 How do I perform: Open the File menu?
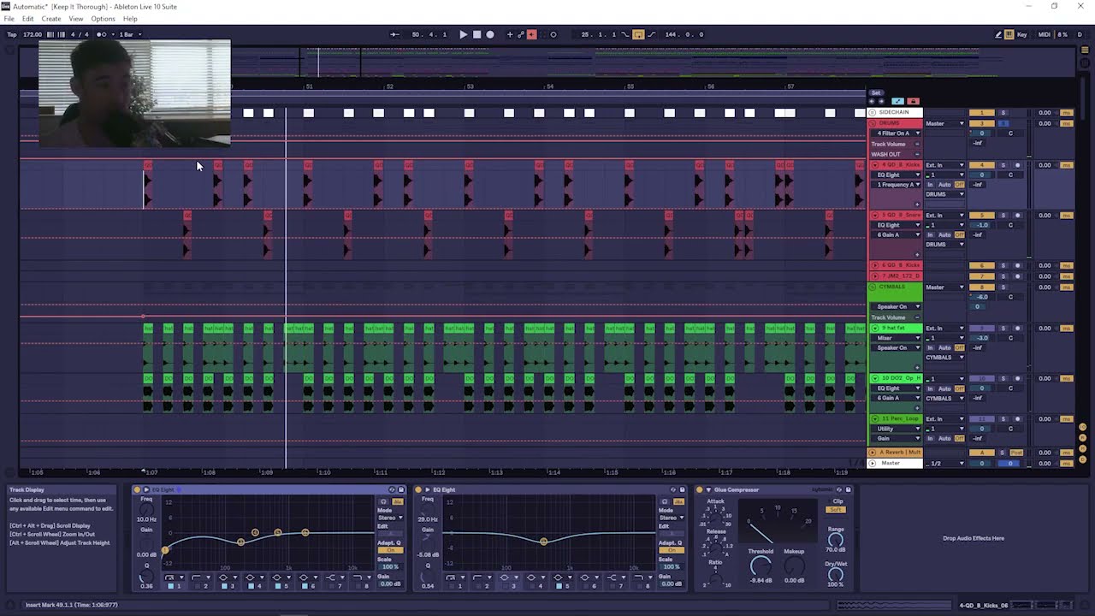click(x=9, y=19)
